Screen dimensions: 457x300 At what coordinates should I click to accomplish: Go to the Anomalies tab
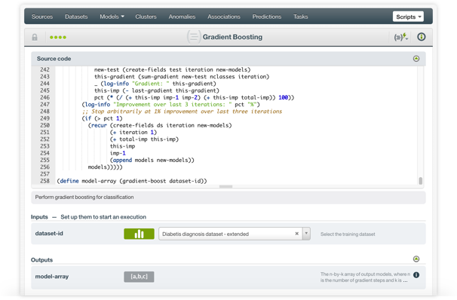click(x=182, y=17)
